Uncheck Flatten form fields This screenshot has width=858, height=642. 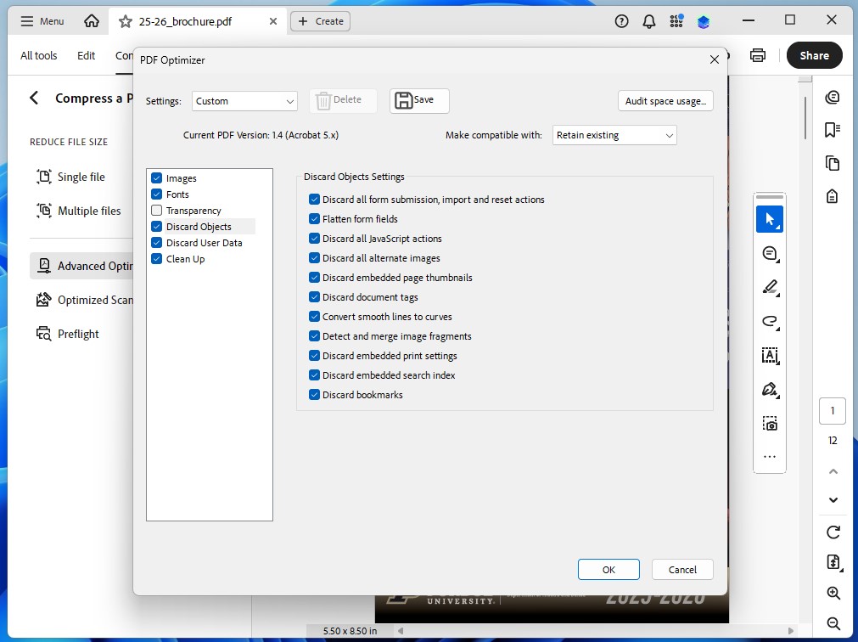pos(314,218)
